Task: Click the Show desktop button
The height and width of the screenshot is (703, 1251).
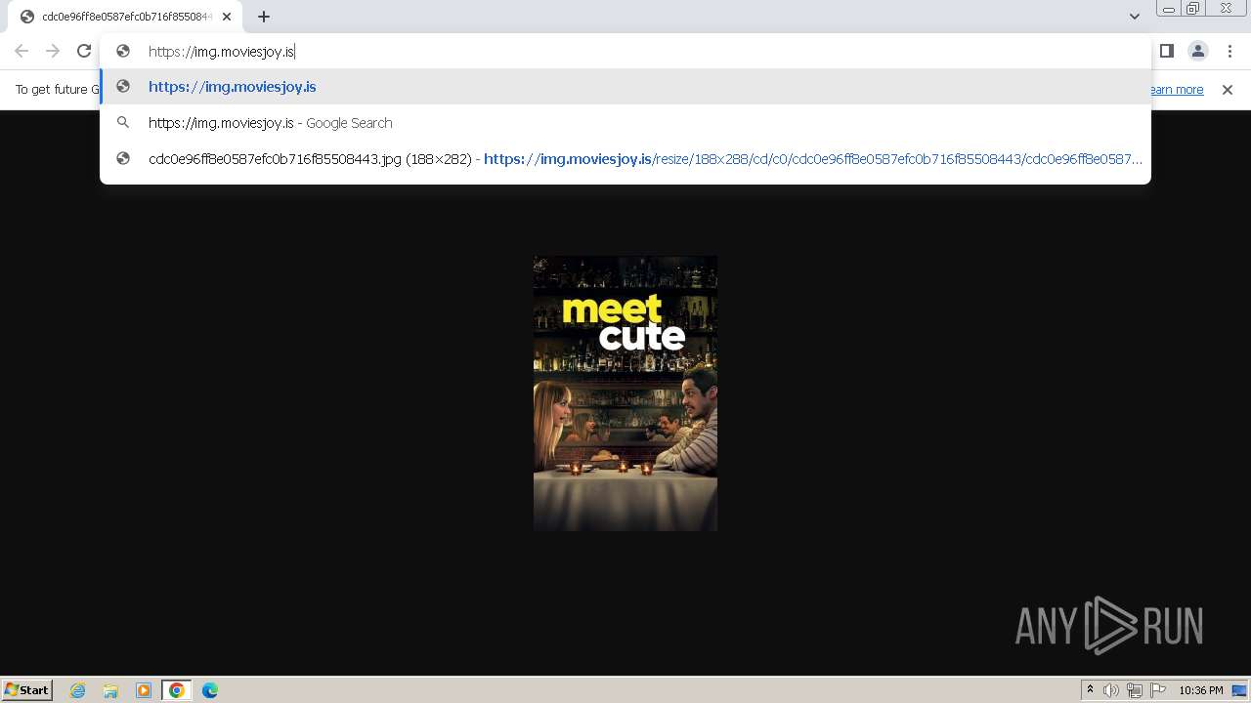Action: (x=1240, y=690)
